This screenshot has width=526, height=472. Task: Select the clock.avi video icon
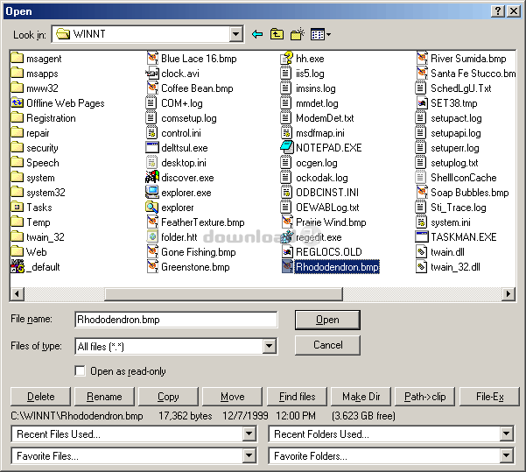pyautogui.click(x=152, y=74)
